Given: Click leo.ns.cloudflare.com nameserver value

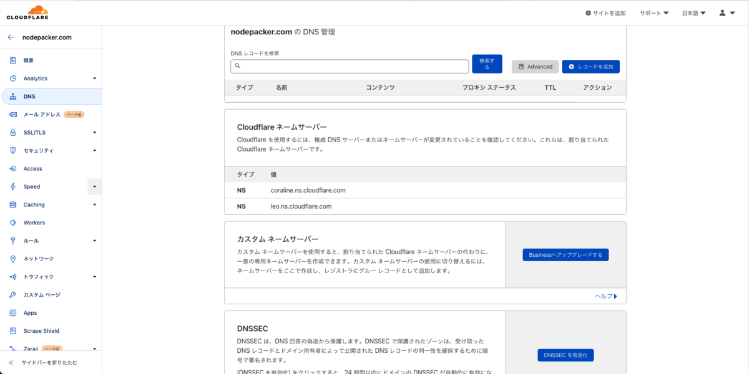Looking at the screenshot, I should pyautogui.click(x=301, y=206).
